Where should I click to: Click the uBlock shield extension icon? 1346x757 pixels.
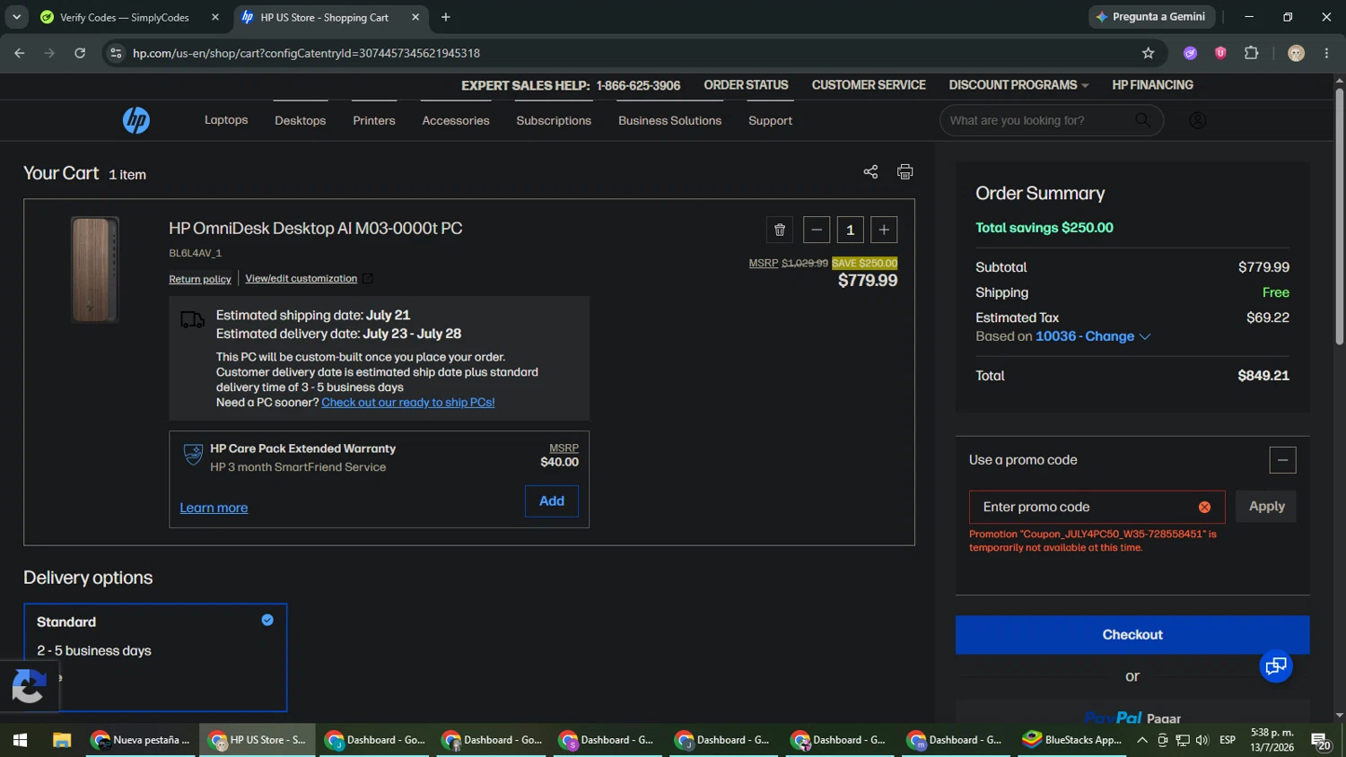[x=1220, y=53]
